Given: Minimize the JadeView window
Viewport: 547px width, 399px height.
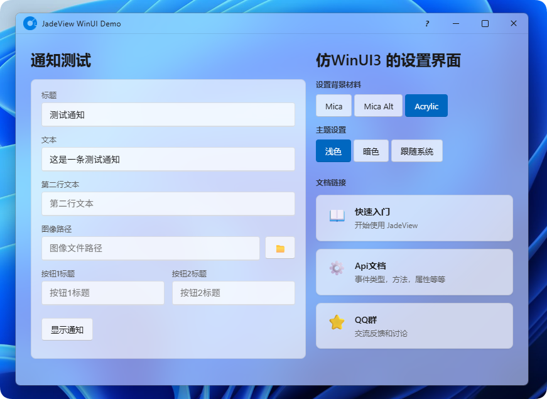Looking at the screenshot, I should [x=456, y=24].
